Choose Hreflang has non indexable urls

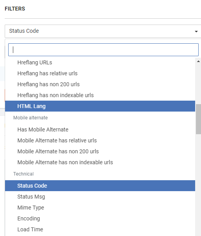(x=100, y=95)
